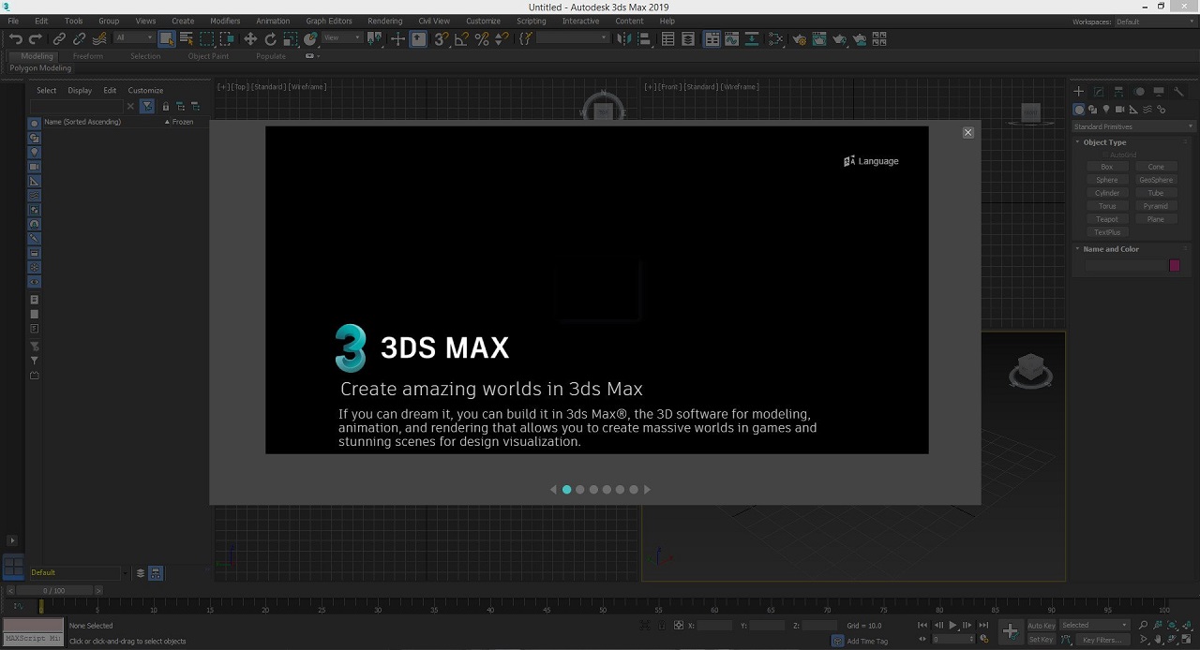Toggle the Percent Snap button
1200x650 pixels.
482,39
